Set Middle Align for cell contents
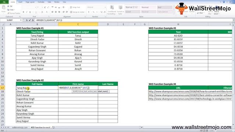 pos(56,7)
